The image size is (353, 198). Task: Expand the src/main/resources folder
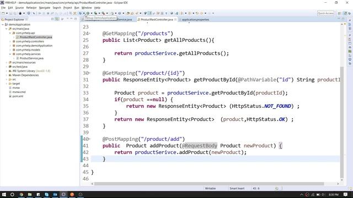tap(7, 63)
